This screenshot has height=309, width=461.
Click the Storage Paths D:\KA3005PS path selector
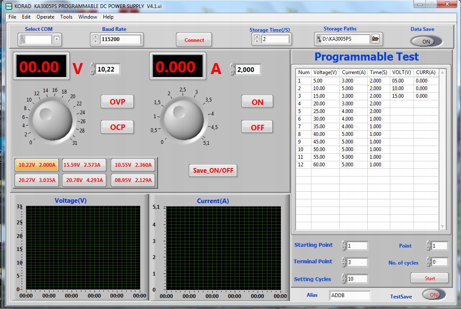pos(343,39)
